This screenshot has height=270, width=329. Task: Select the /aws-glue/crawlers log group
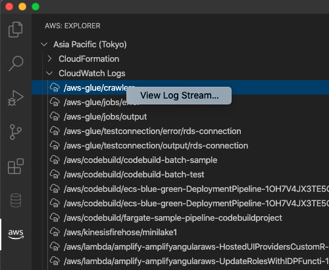tap(180, 87)
